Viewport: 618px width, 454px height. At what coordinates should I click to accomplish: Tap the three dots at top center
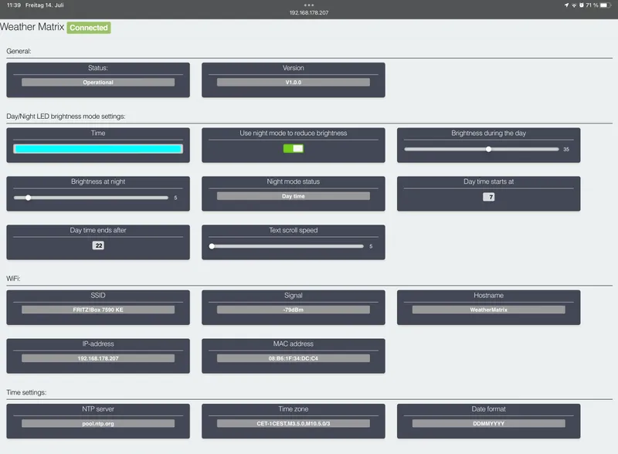click(309, 5)
